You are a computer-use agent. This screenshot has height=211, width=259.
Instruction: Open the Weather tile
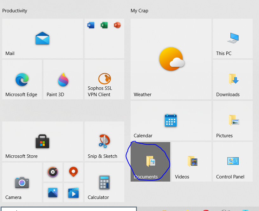171,59
